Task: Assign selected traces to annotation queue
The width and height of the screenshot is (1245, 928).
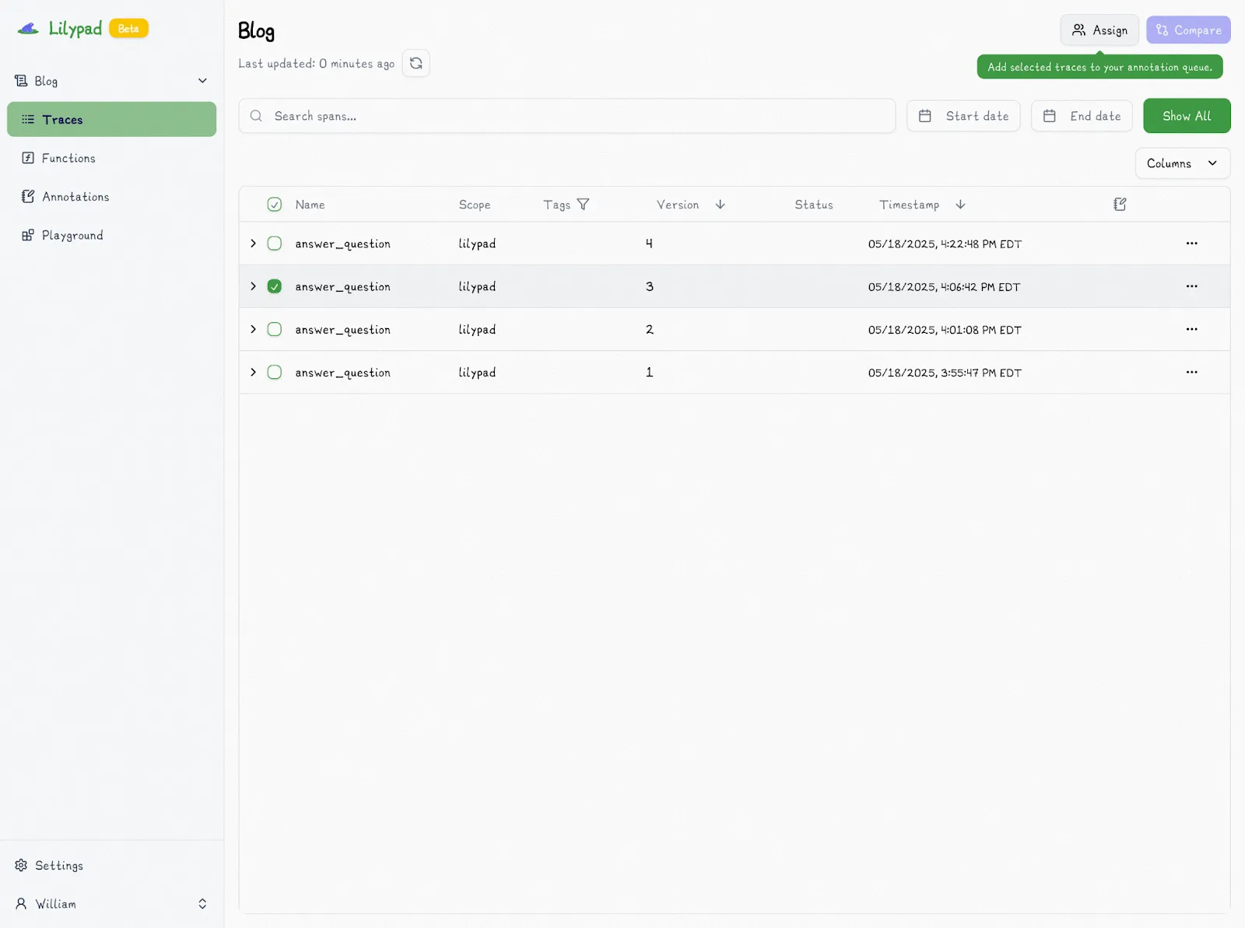Action: click(1099, 30)
